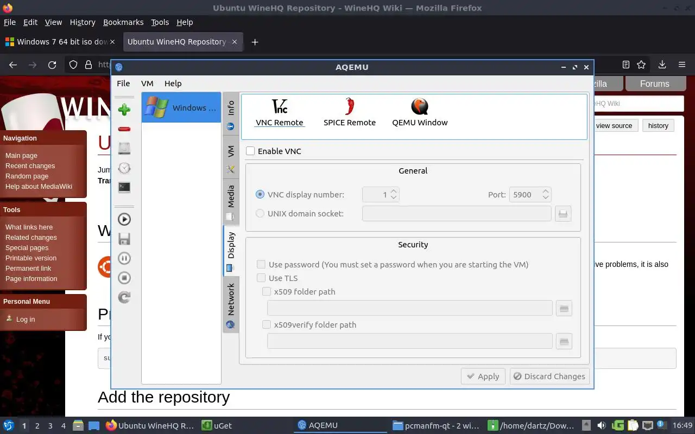Open a new Firefox tab with plus
695x434 pixels.
pyautogui.click(x=255, y=42)
